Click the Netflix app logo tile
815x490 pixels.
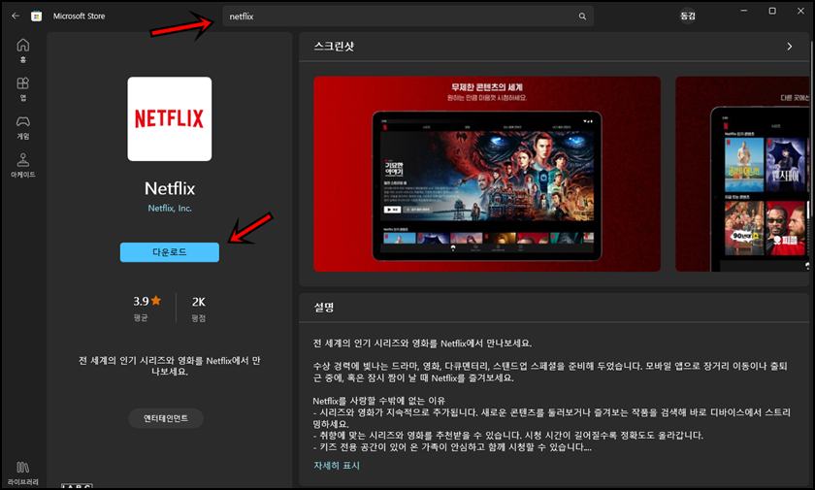pos(170,119)
